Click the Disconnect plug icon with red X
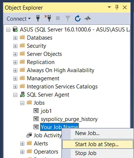 (x=48, y=18)
